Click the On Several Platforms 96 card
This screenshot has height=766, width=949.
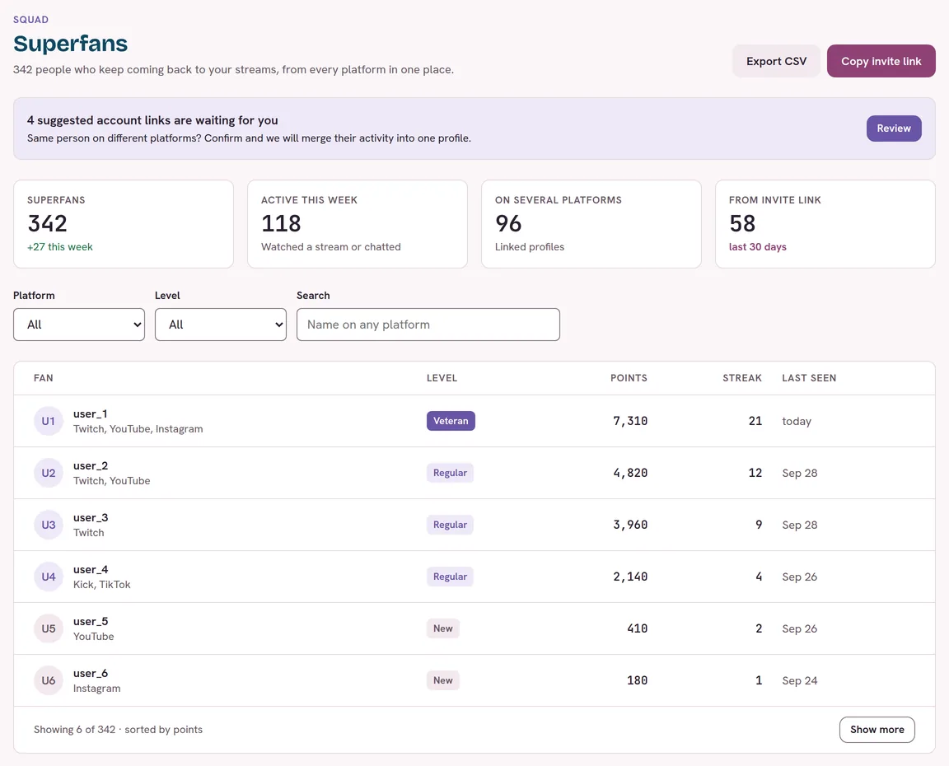pos(591,224)
